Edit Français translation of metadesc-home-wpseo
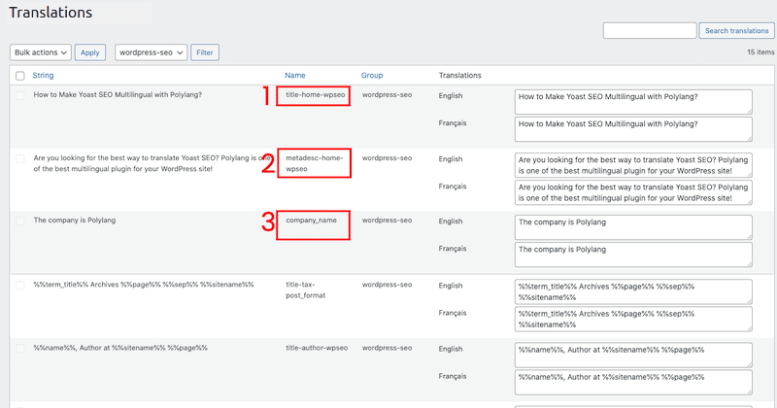The width and height of the screenshot is (777, 408). pos(633,192)
